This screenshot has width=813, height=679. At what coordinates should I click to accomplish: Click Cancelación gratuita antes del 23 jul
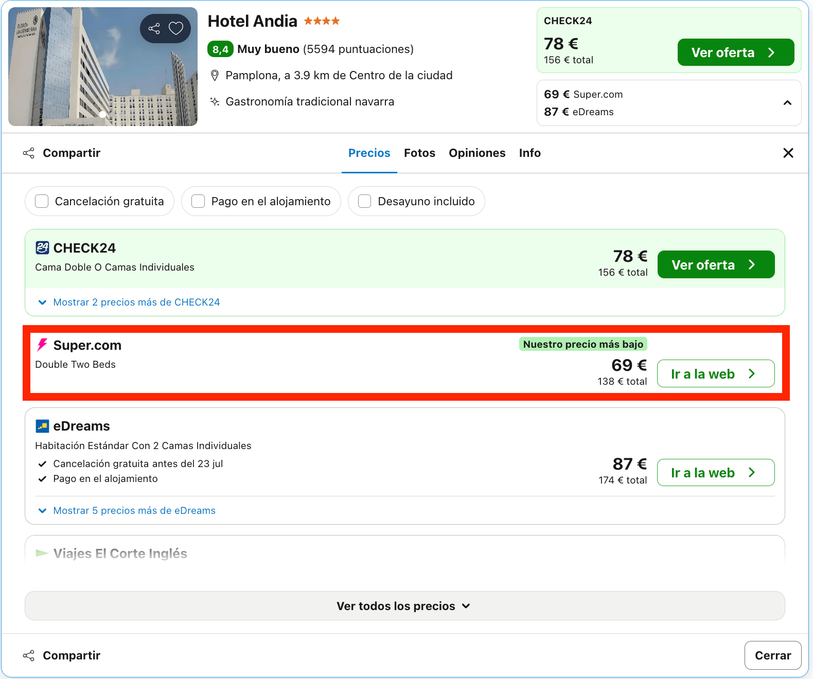point(138,463)
